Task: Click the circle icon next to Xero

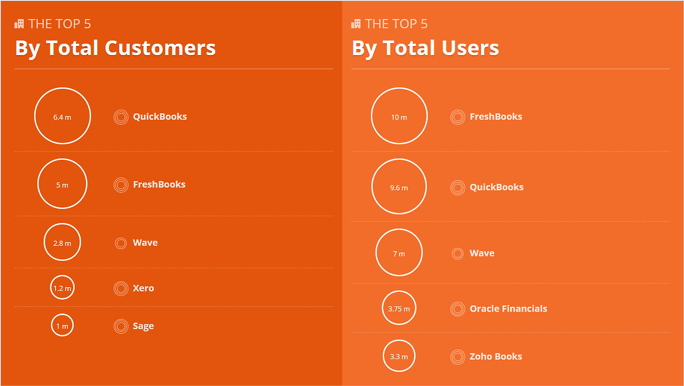Action: tap(121, 289)
